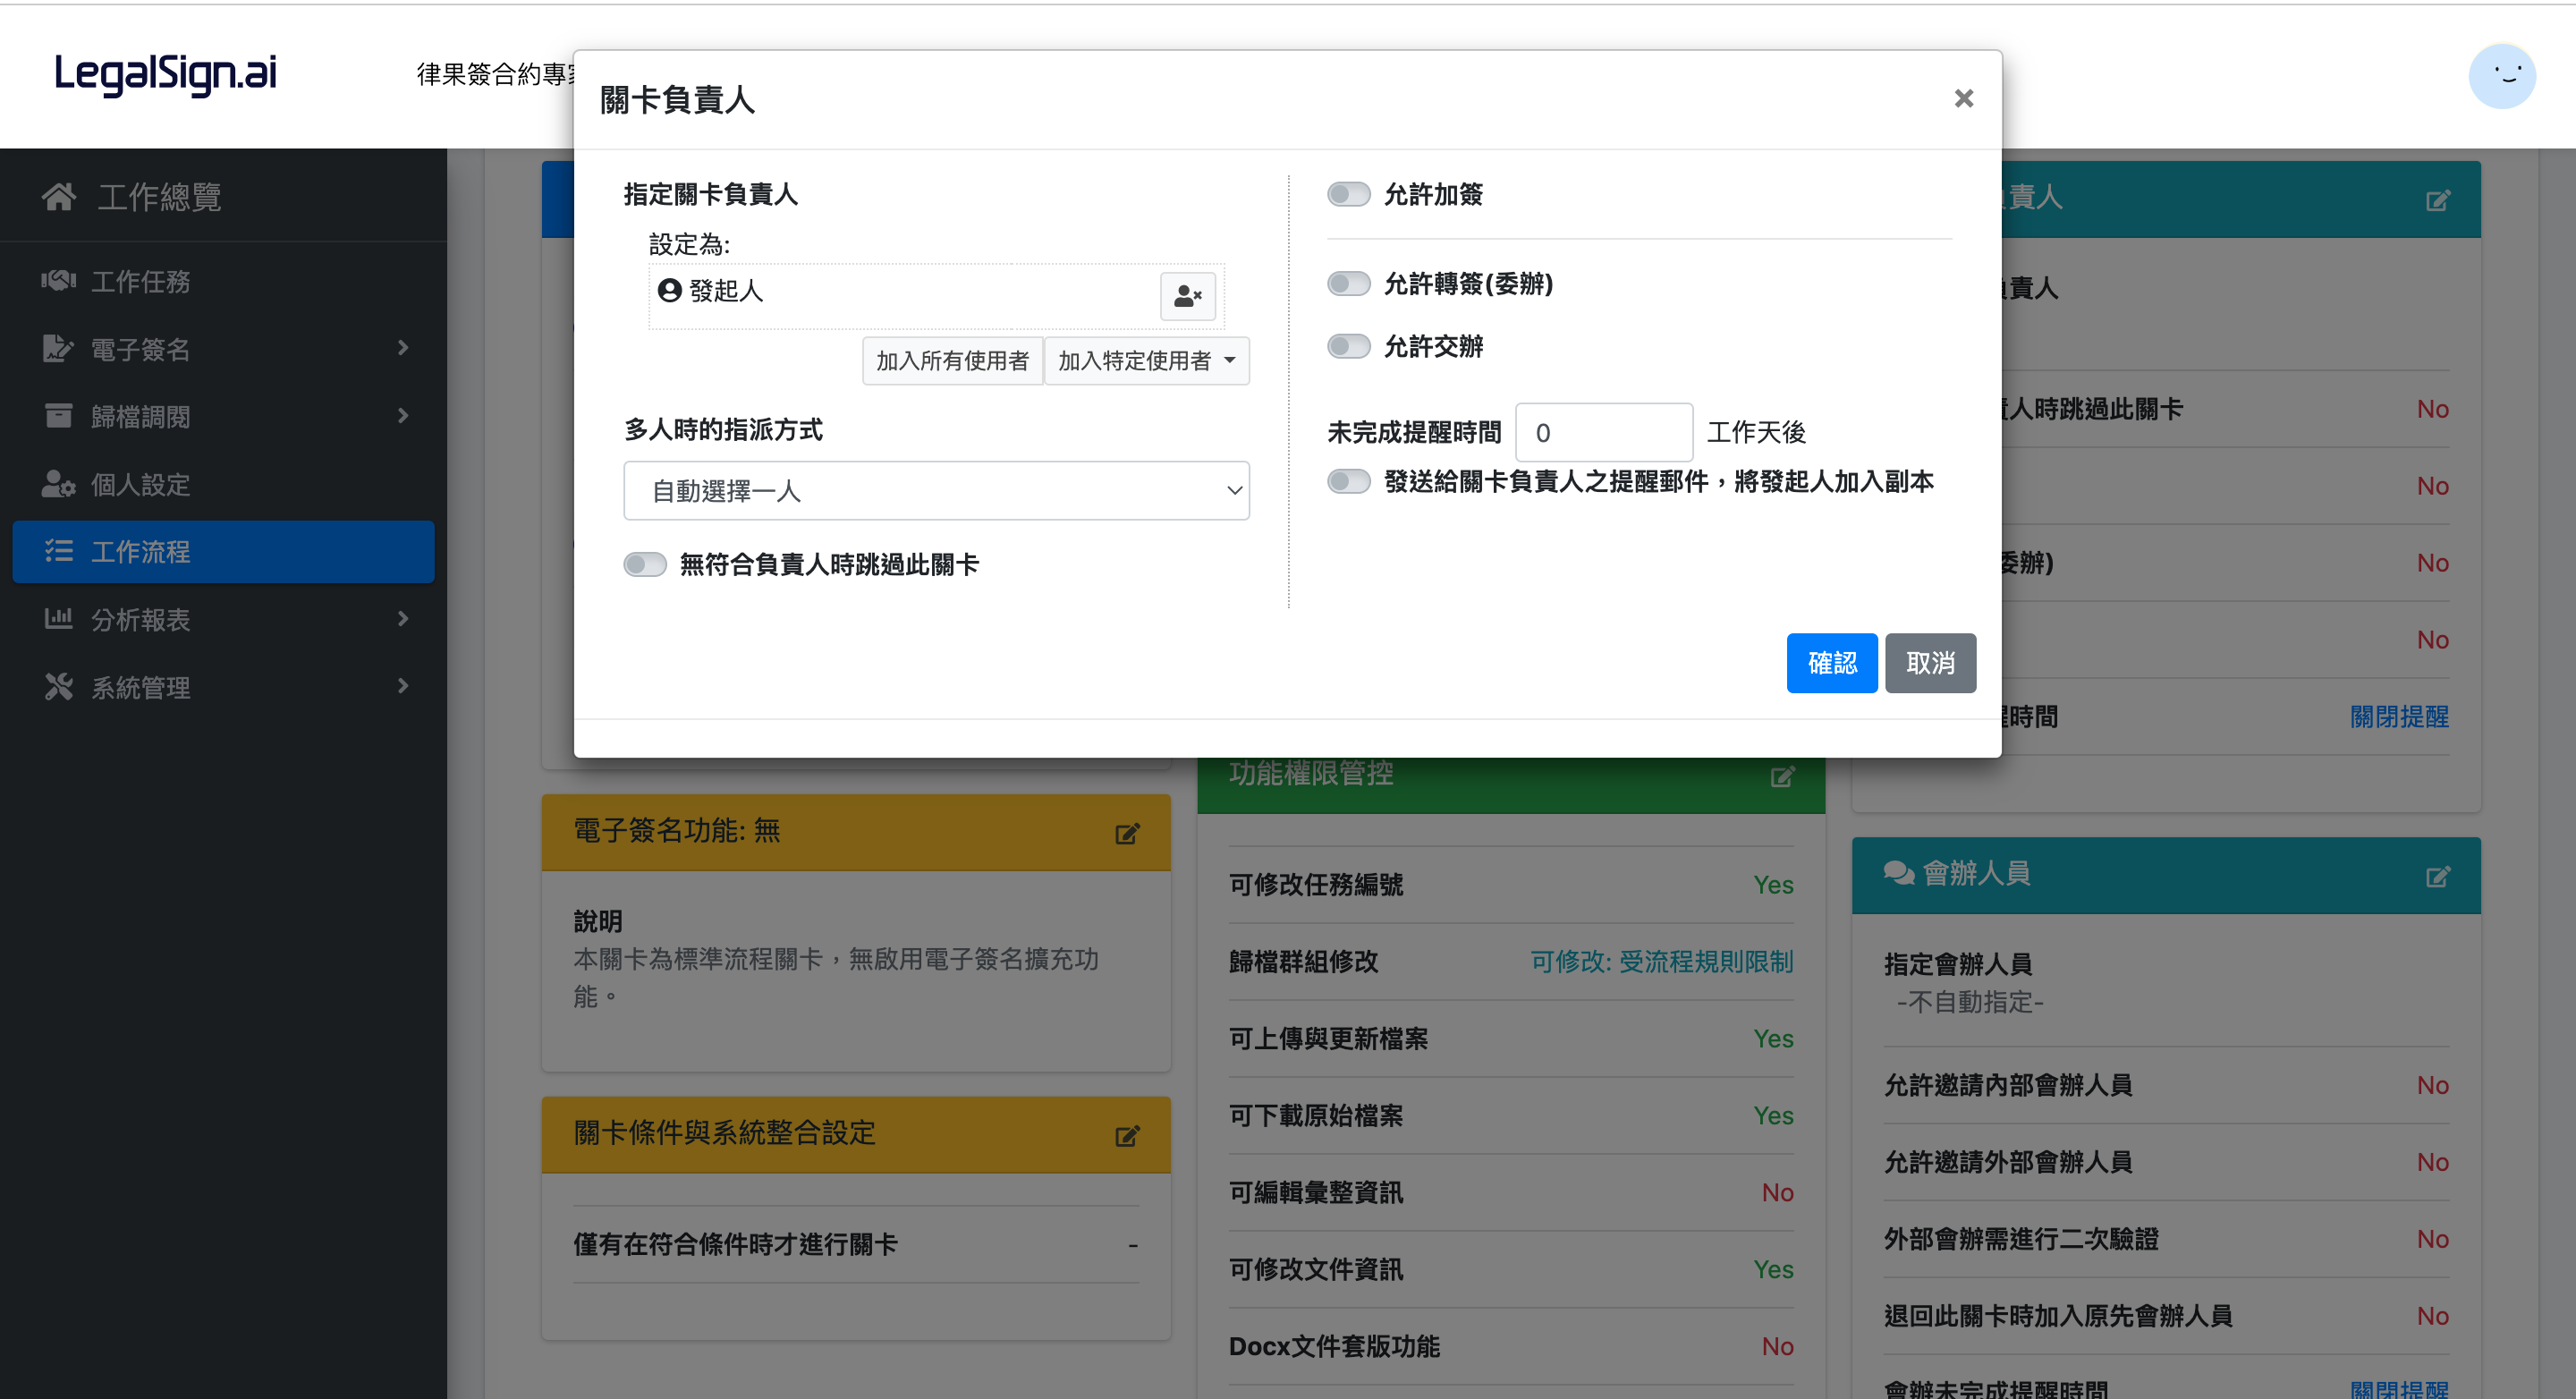
Task: Open 工作總覽 in the sidebar
Action: (x=223, y=197)
